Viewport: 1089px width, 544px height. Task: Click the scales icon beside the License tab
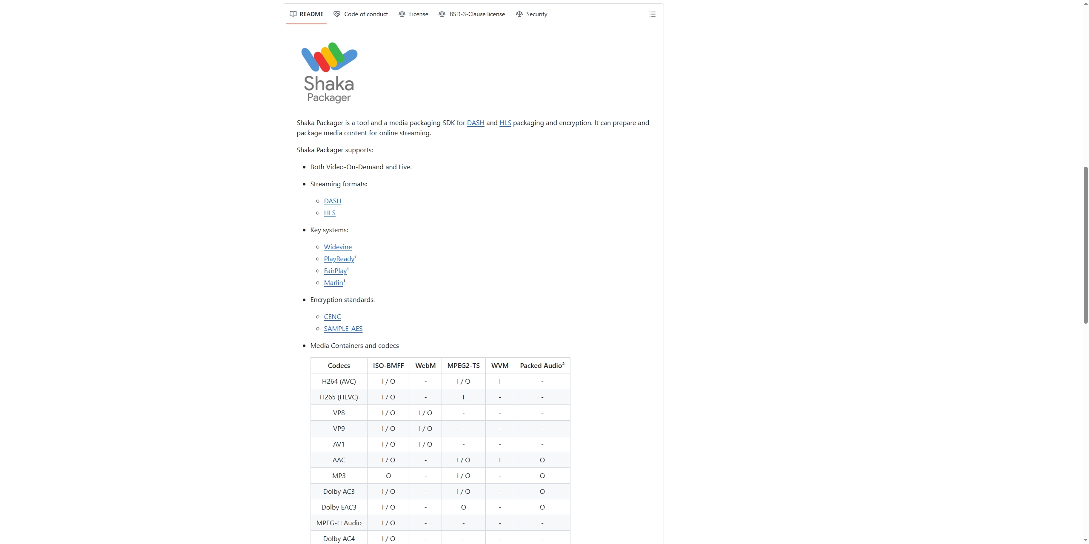402,14
